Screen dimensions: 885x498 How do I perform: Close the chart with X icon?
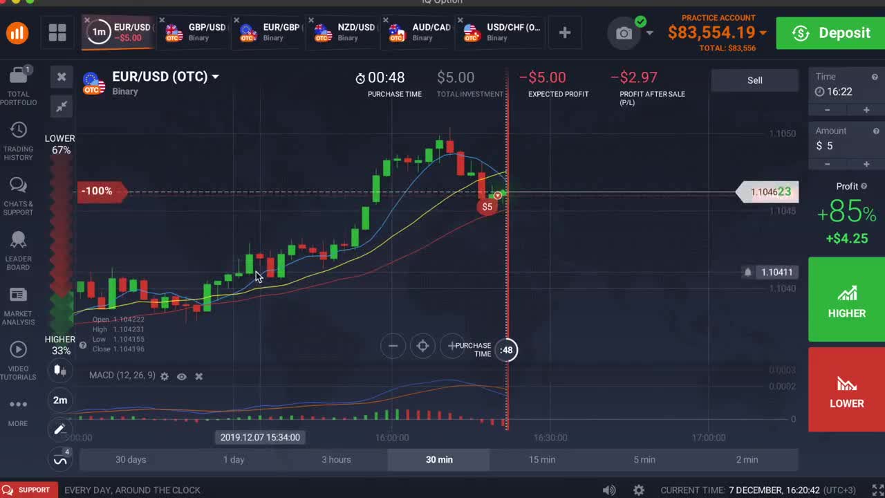pos(62,77)
